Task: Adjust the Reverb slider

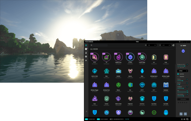Action: [x=183, y=84]
